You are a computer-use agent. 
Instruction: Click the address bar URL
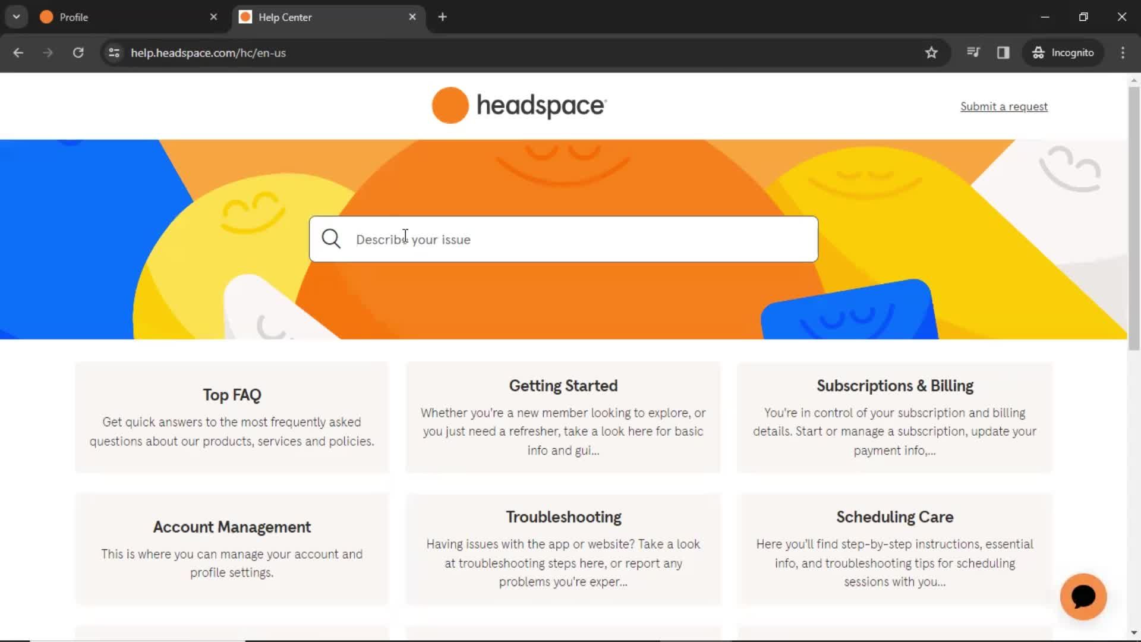click(x=208, y=52)
